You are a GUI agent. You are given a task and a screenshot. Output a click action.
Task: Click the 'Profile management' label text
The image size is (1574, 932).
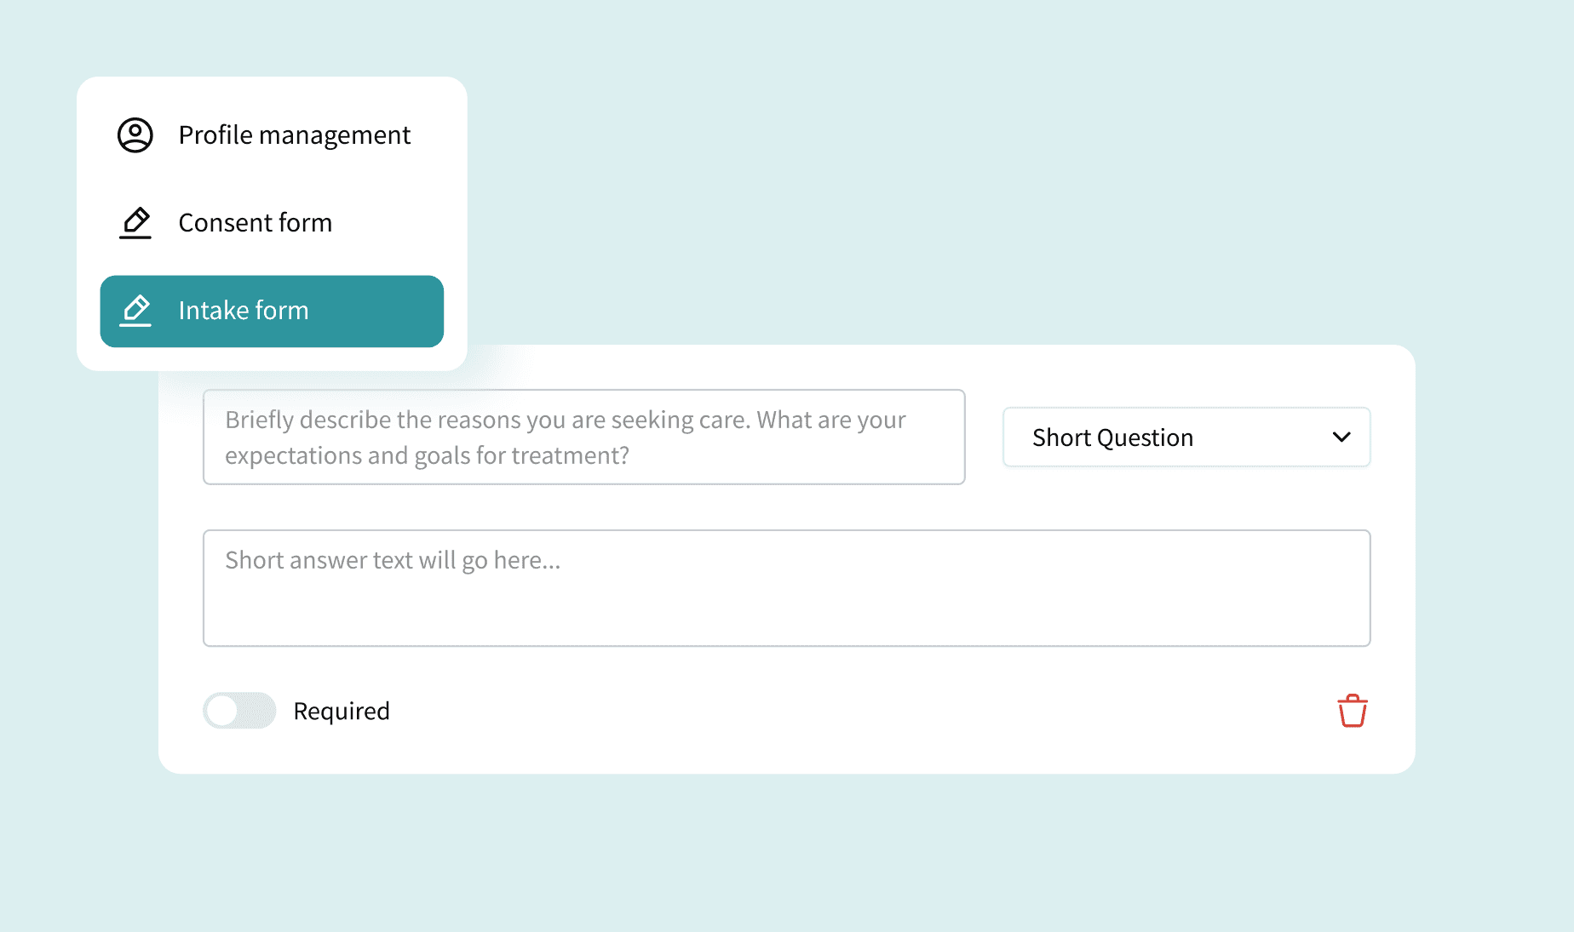(295, 136)
